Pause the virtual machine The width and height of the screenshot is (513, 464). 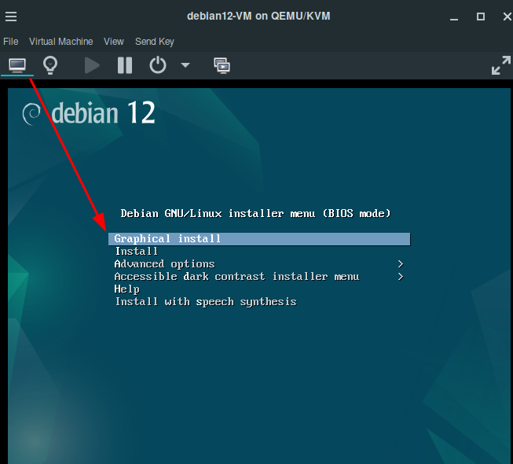coord(125,65)
